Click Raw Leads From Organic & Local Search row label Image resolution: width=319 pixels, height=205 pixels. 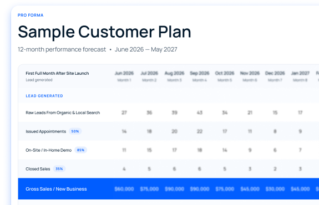click(63, 113)
